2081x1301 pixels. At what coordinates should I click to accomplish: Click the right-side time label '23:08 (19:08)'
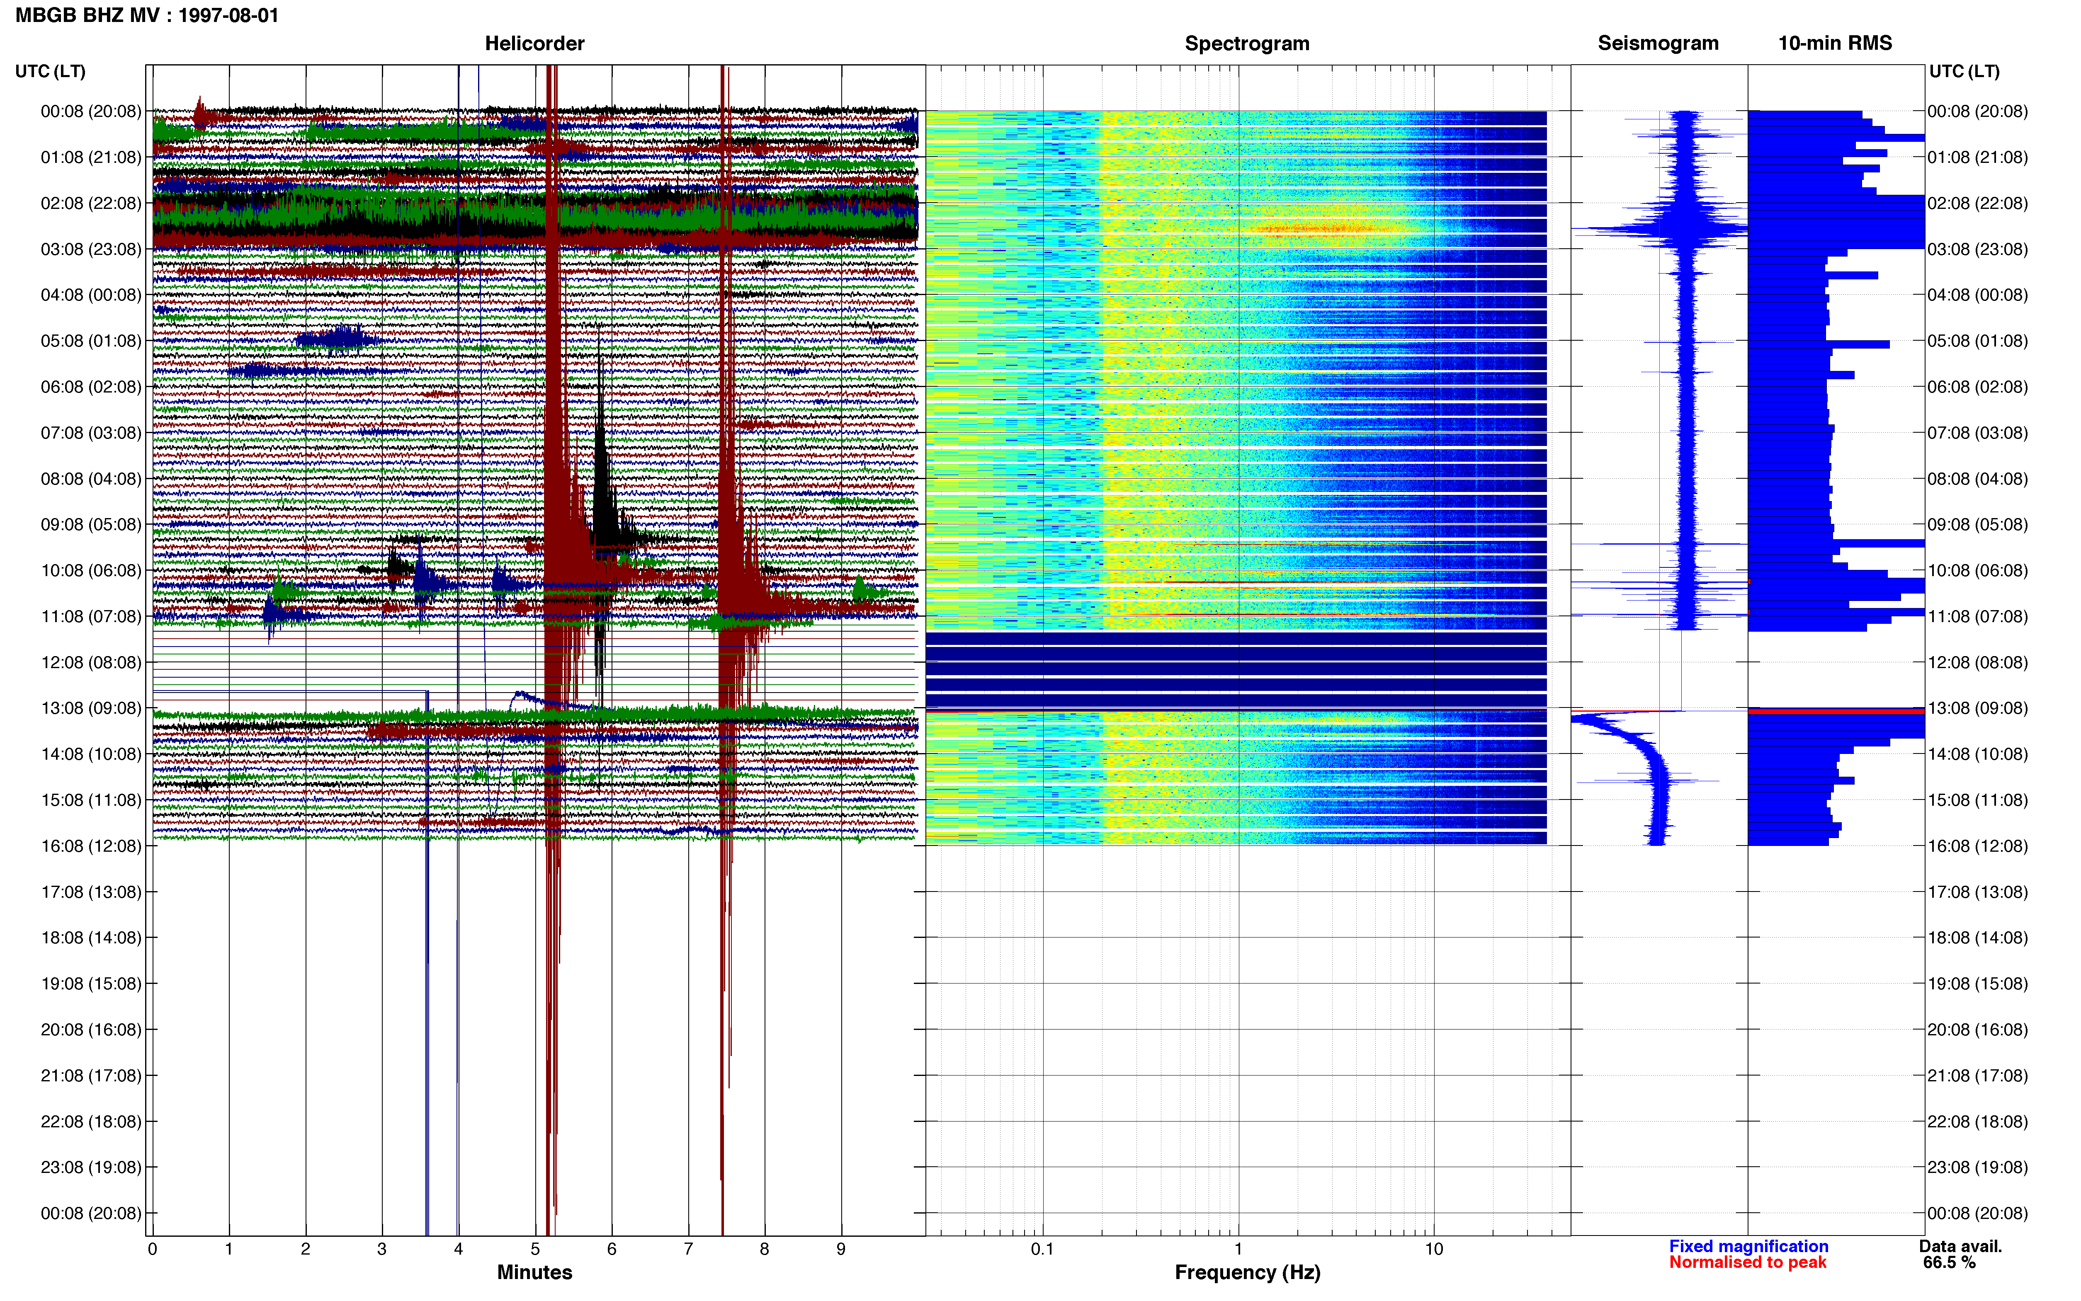pos(1978,1168)
